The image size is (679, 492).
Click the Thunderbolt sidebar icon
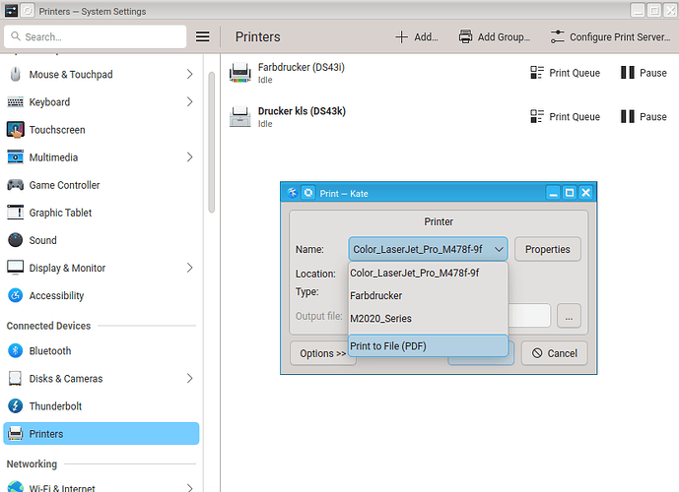[15, 406]
